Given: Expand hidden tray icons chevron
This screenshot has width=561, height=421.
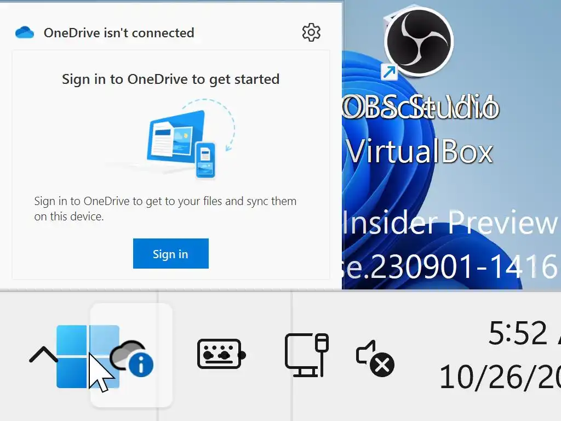Looking at the screenshot, I should pos(43,355).
